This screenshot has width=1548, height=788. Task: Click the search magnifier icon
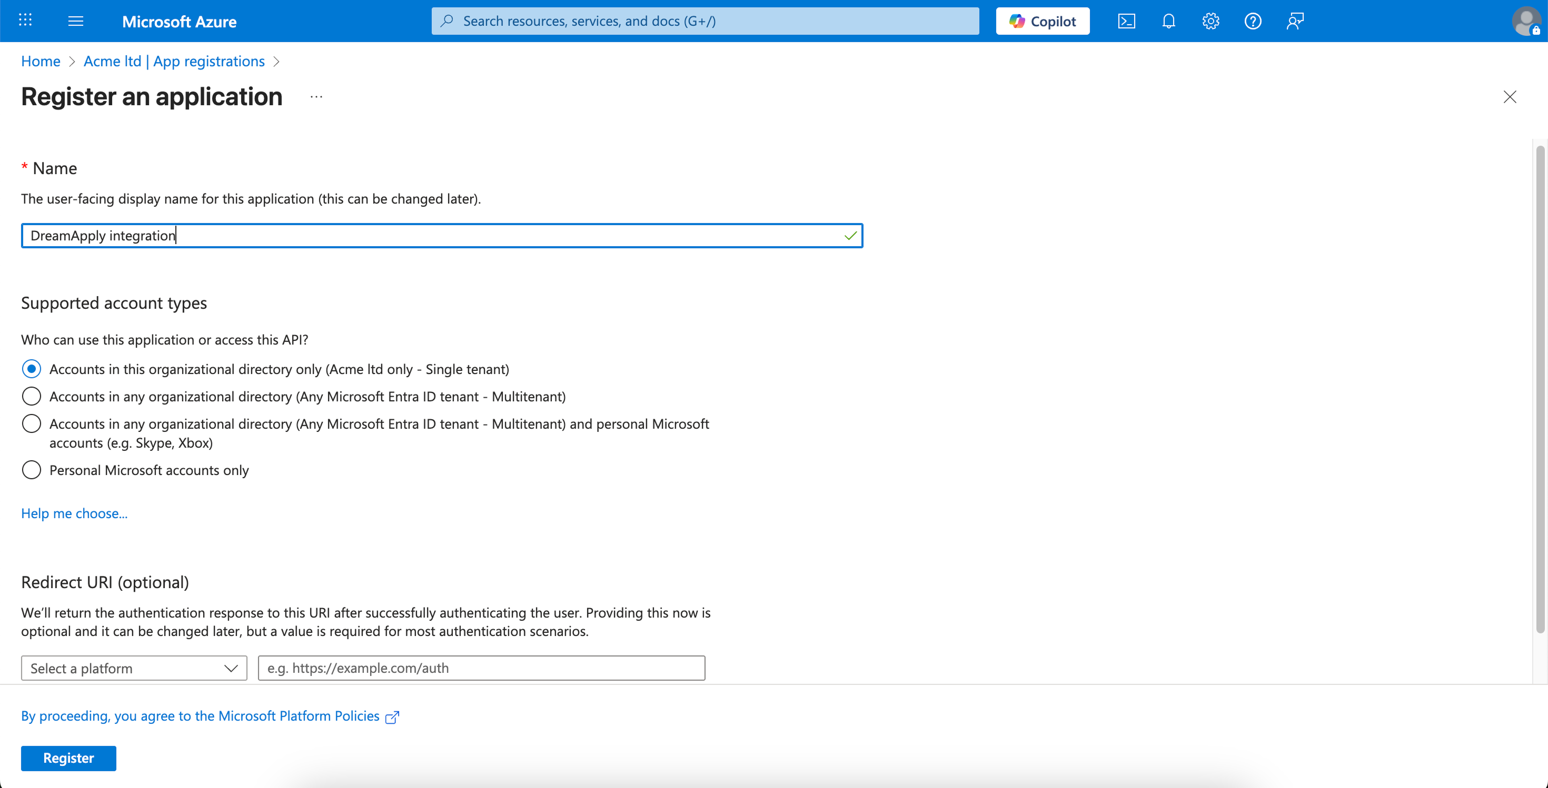pyautogui.click(x=446, y=21)
